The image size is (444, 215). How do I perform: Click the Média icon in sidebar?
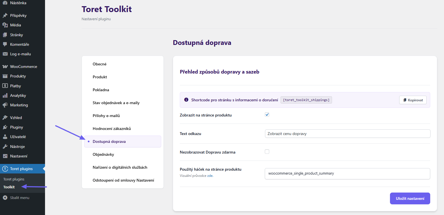(5, 25)
